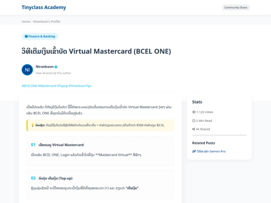Click the article title mentioning Virtual Mastercard (BCEL ONE)
Viewport: 271px width, 203px height.
click(x=96, y=51)
